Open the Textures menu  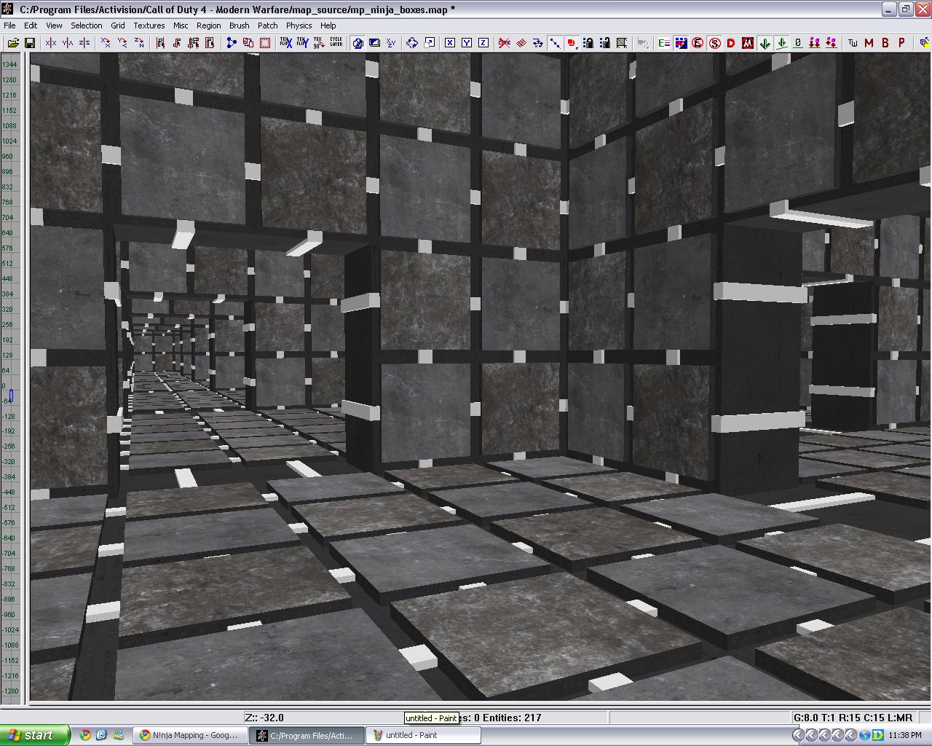[149, 25]
